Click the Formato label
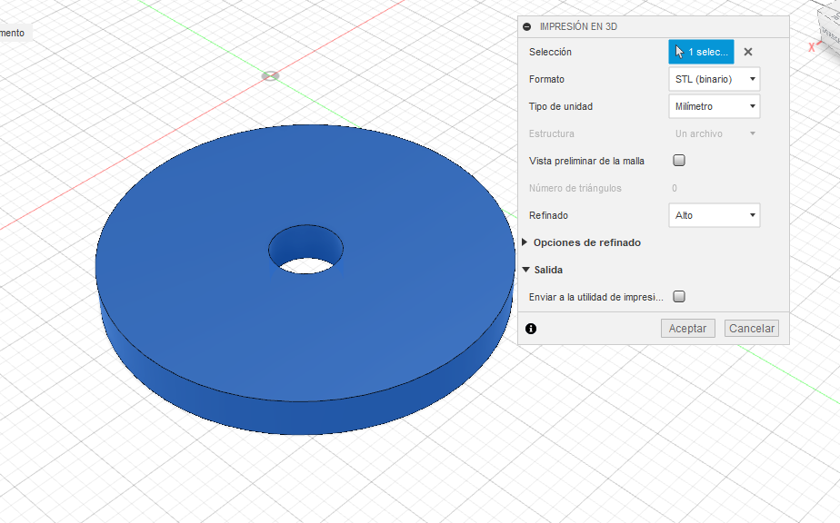This screenshot has width=840, height=523. click(x=546, y=79)
